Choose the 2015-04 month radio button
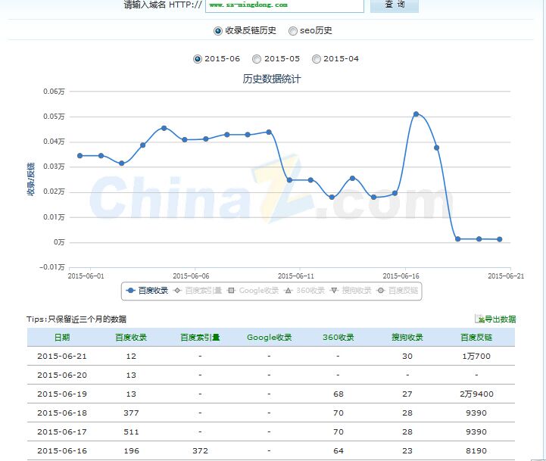 317,59
